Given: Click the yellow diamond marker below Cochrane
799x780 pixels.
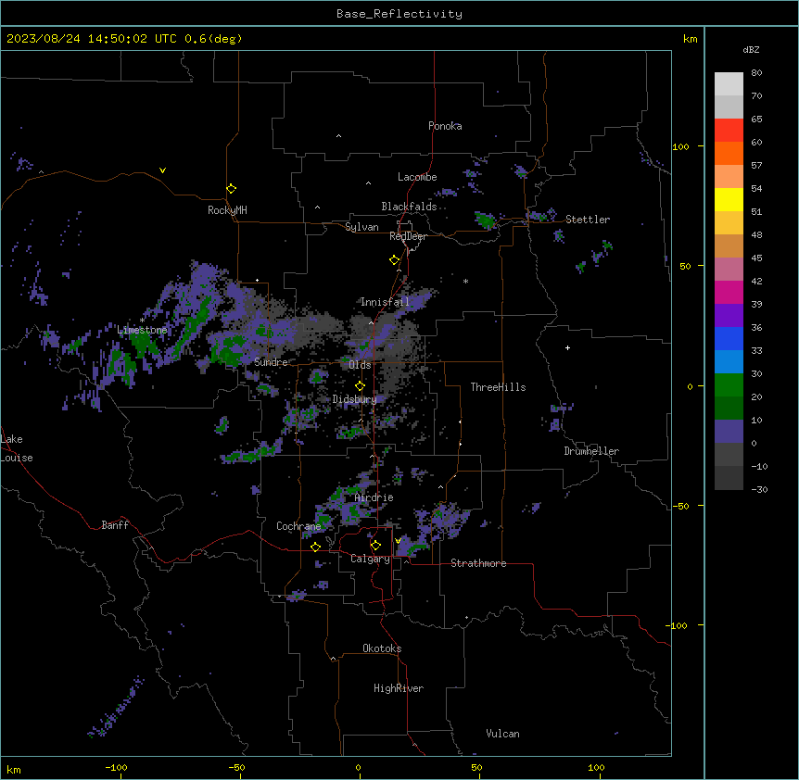Looking at the screenshot, I should click(x=315, y=547).
